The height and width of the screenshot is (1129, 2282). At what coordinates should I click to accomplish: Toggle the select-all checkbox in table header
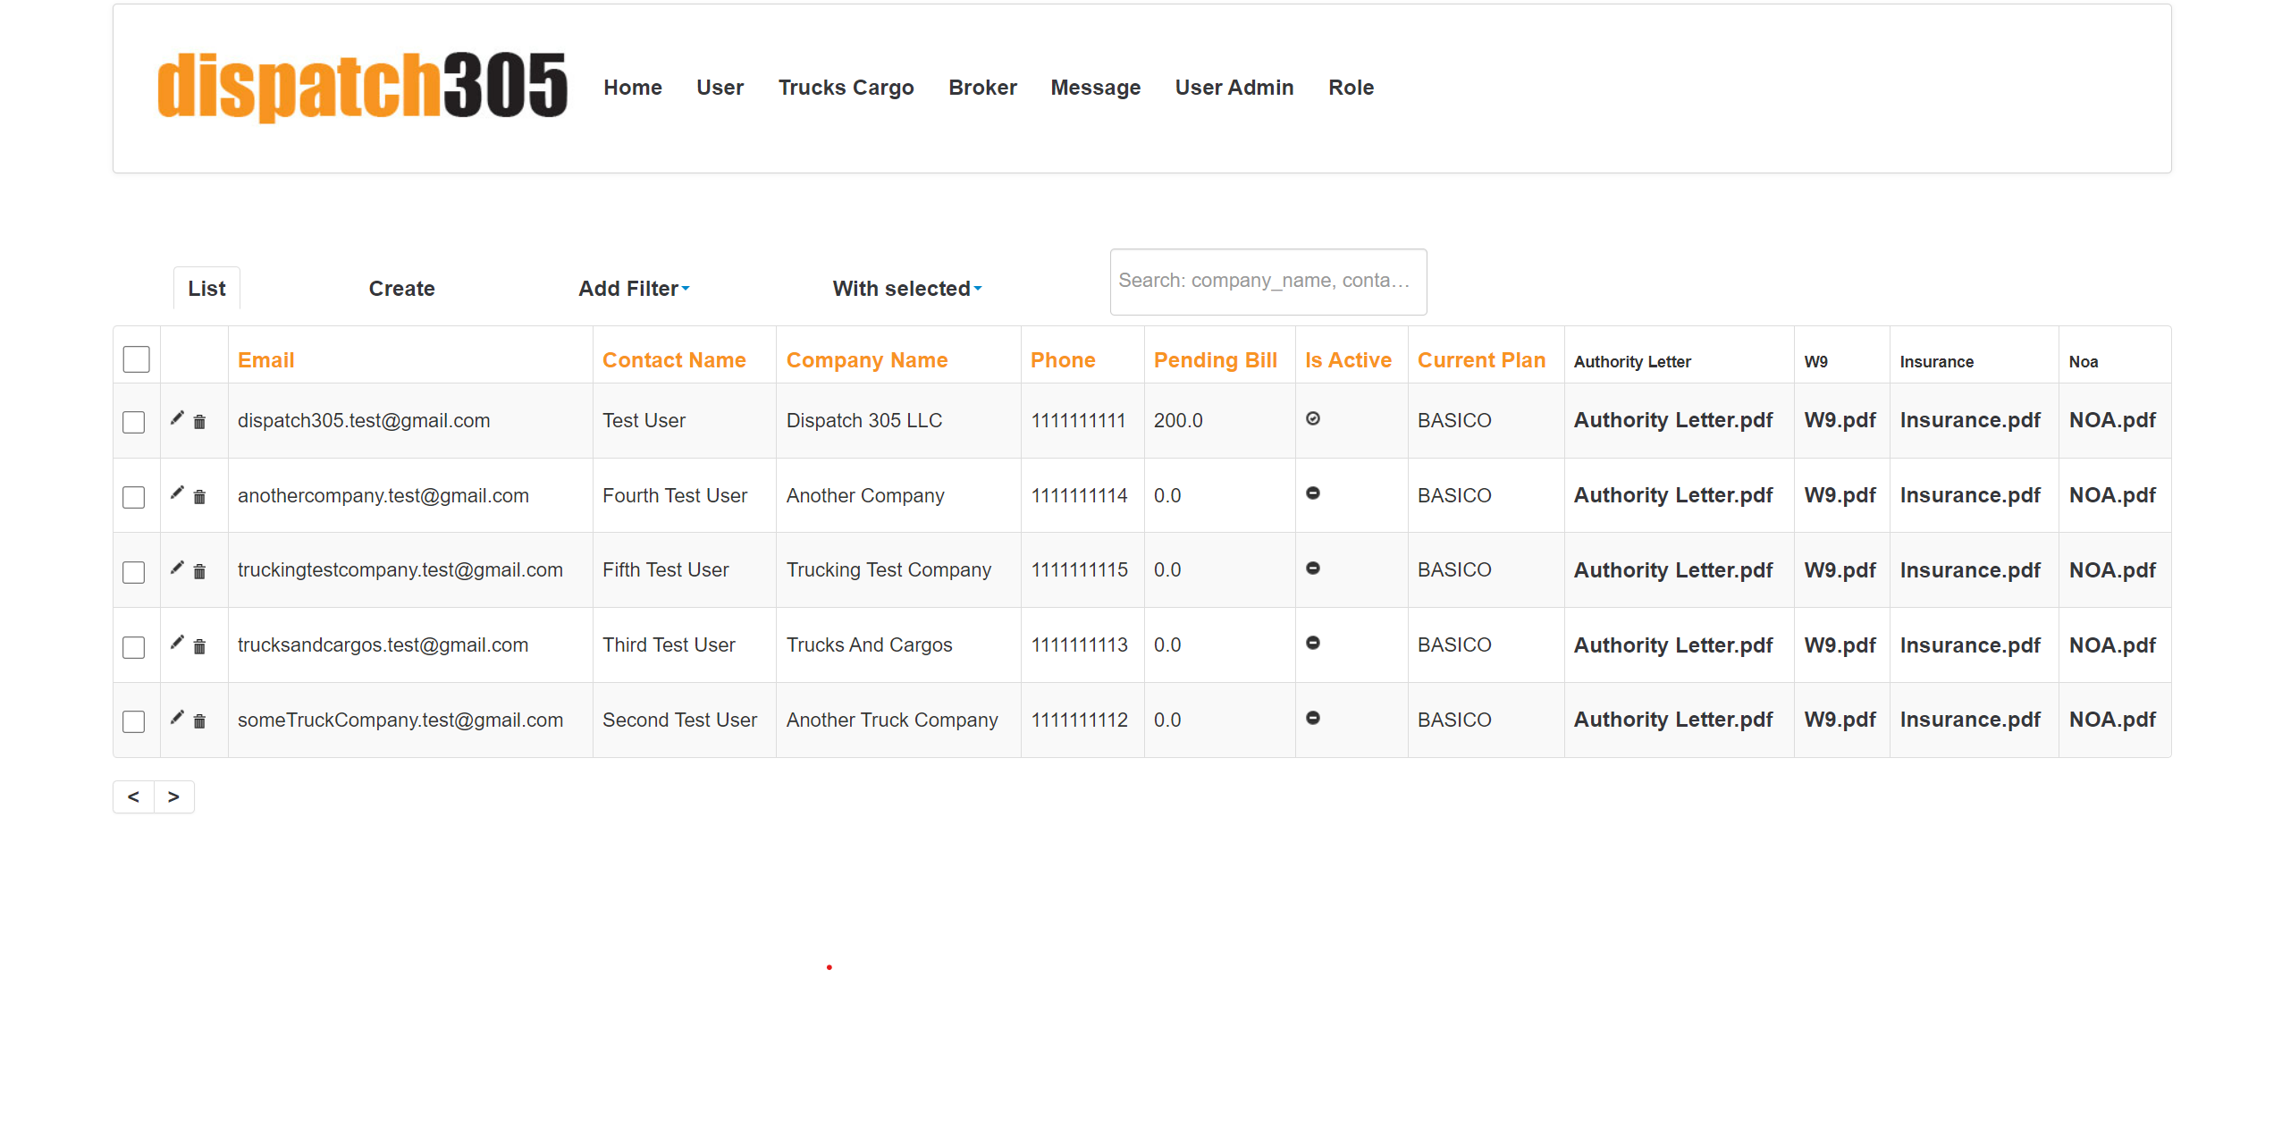click(x=136, y=359)
